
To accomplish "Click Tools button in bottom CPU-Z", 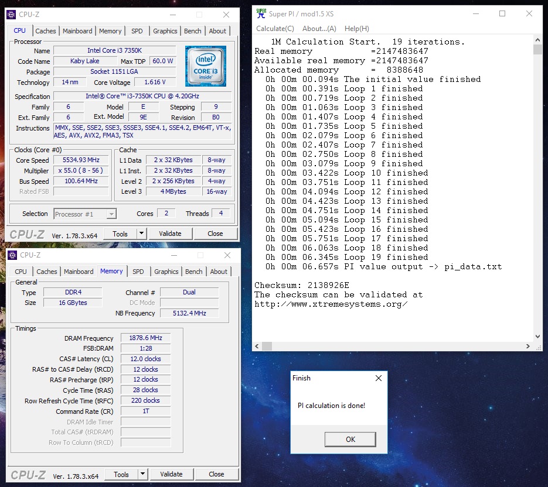I will click(121, 474).
